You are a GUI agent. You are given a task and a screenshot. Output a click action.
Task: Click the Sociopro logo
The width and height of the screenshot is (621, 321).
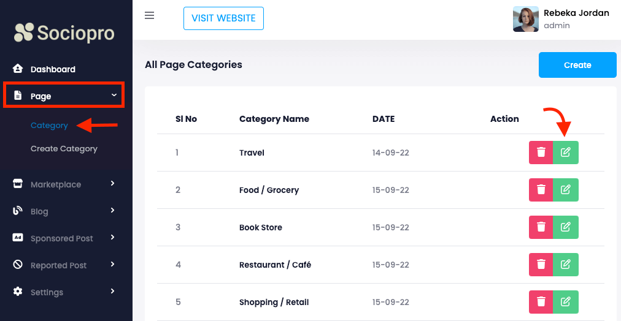[x=64, y=32]
